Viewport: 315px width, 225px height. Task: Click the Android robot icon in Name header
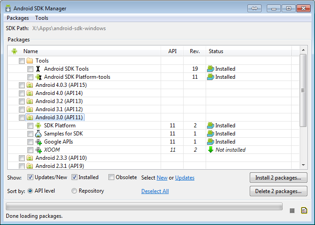[x=14, y=51]
